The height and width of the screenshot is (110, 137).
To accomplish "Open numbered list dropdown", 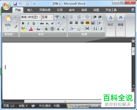I will tap(83, 17).
